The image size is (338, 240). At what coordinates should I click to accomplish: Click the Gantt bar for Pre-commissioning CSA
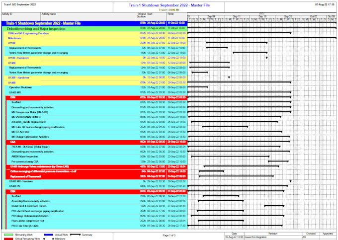coord(278,161)
